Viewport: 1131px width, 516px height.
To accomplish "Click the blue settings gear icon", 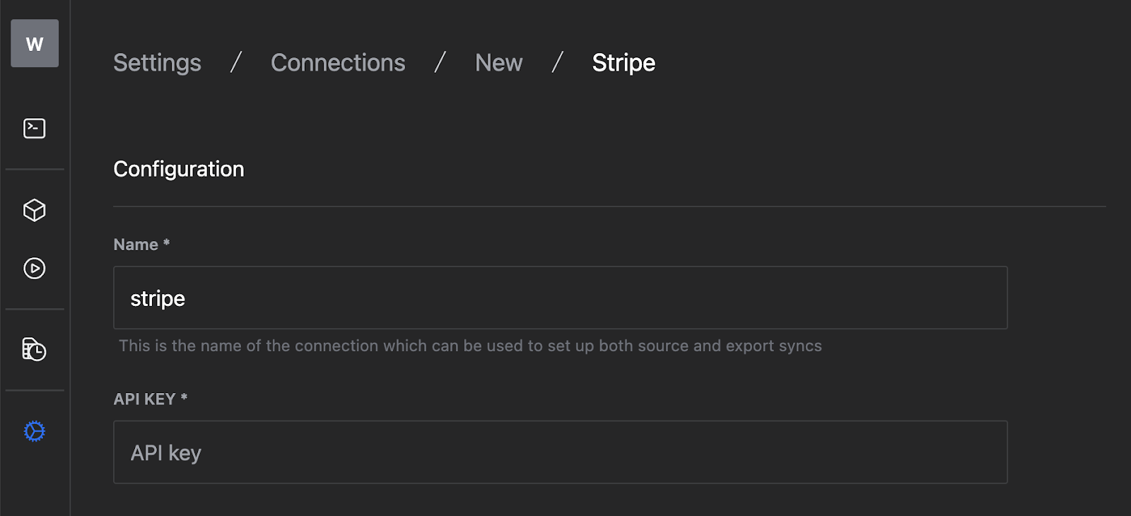I will coord(35,431).
